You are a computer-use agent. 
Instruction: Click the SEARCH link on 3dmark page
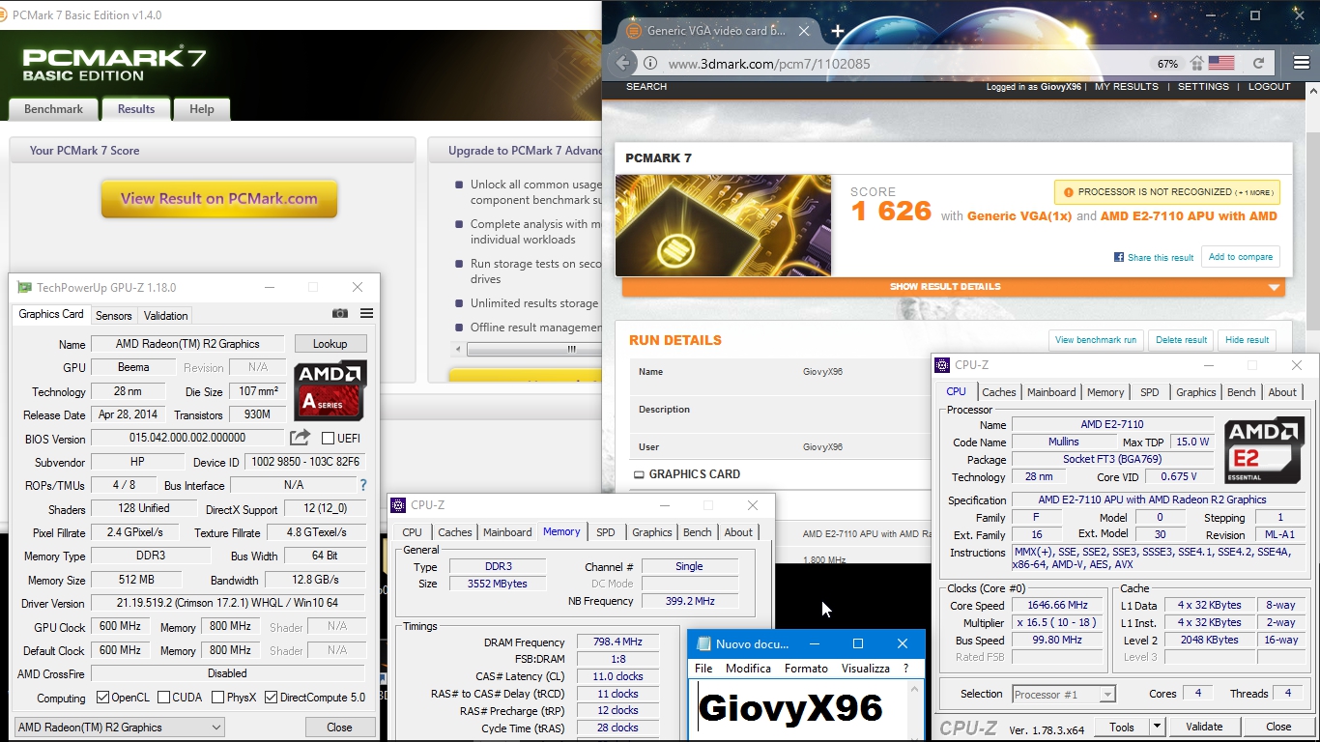pyautogui.click(x=646, y=87)
